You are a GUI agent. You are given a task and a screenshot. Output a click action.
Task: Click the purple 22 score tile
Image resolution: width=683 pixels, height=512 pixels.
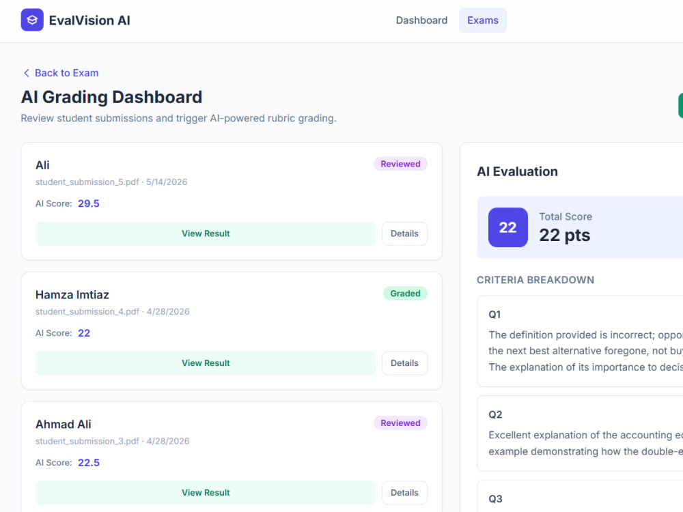point(508,227)
